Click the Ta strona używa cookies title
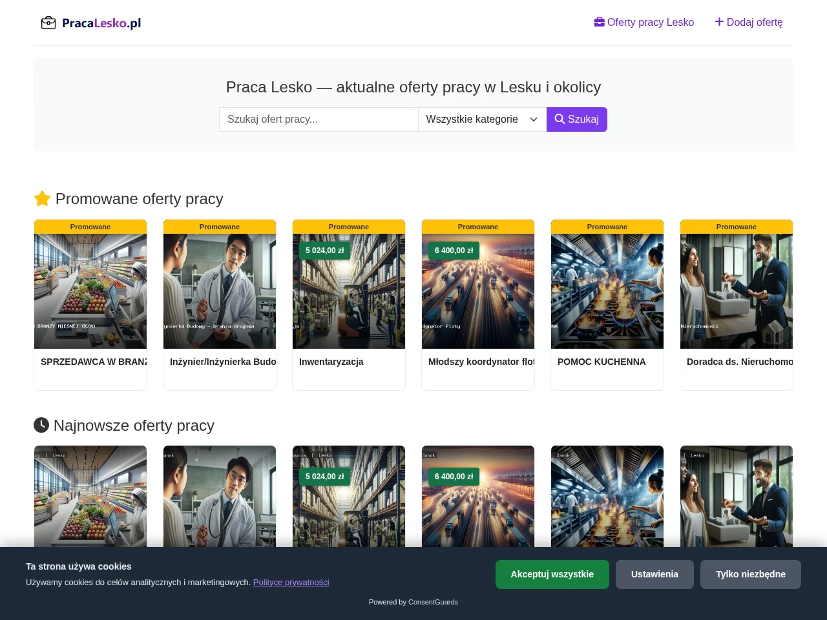This screenshot has width=827, height=620. 79,566
